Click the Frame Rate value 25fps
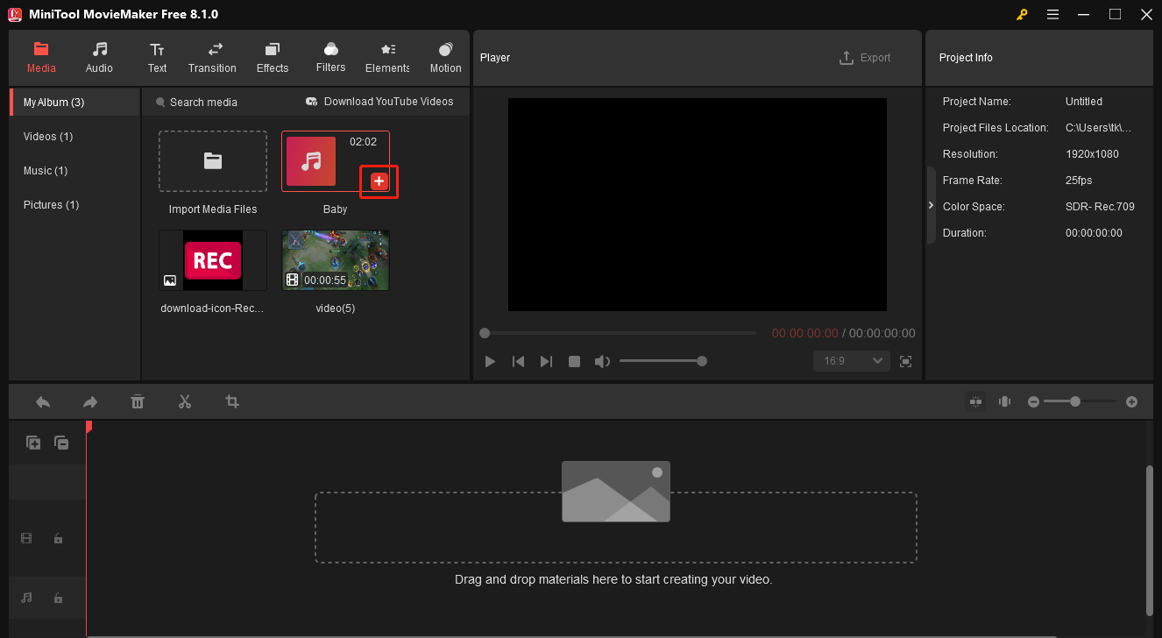1162x638 pixels. pyautogui.click(x=1079, y=181)
